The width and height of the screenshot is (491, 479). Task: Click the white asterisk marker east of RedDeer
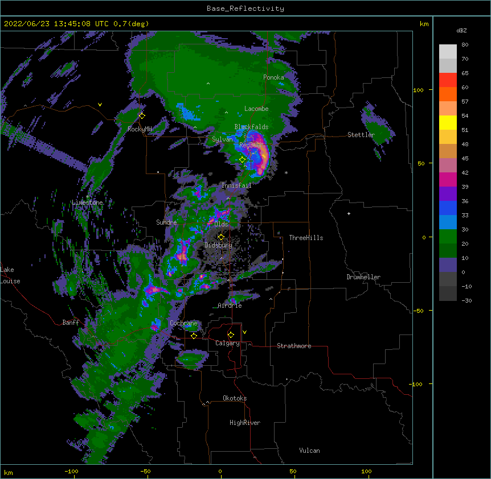[x=286, y=172]
